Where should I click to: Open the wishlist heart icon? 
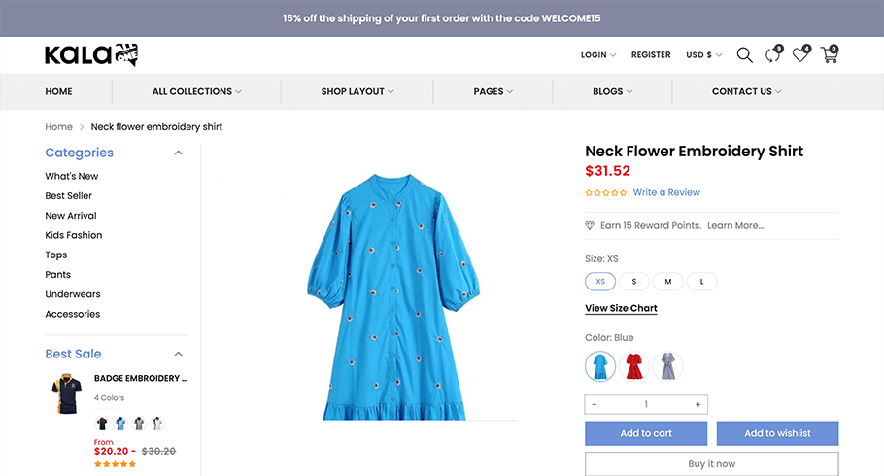coord(801,54)
